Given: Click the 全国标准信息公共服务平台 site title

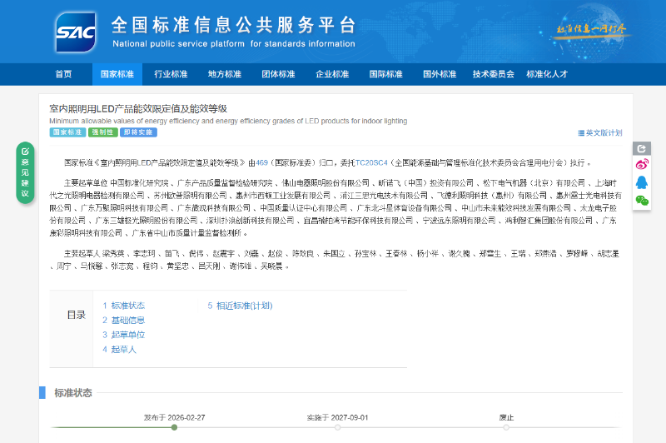Looking at the screenshot, I should pos(233,25).
